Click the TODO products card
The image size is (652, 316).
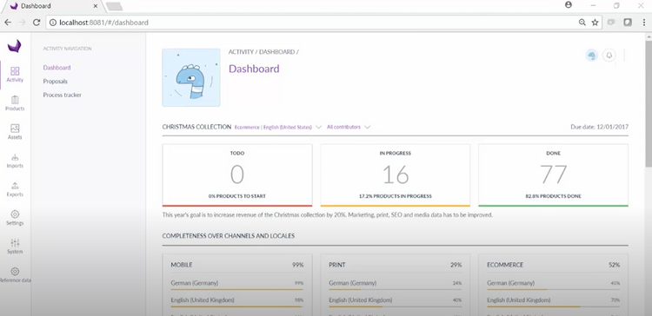[237, 175]
